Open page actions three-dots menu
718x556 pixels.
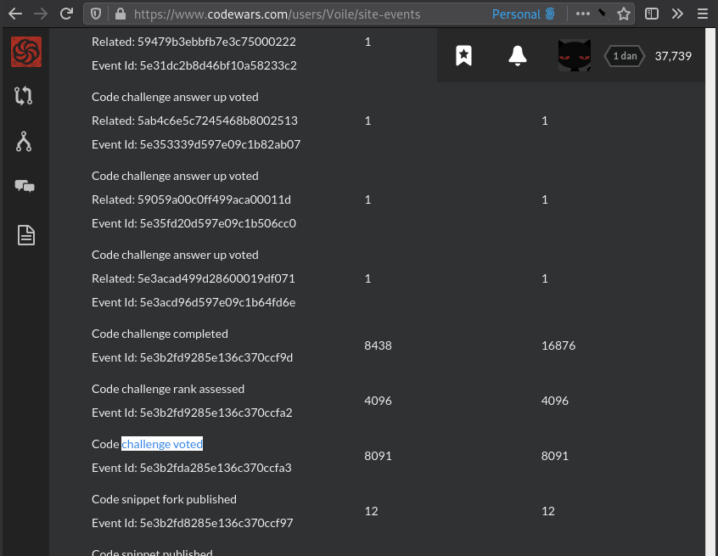coord(582,14)
